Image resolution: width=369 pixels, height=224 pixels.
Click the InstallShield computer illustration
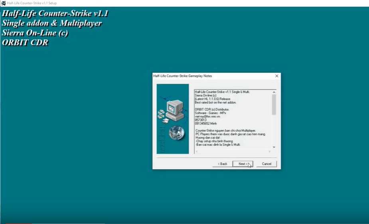(x=173, y=119)
